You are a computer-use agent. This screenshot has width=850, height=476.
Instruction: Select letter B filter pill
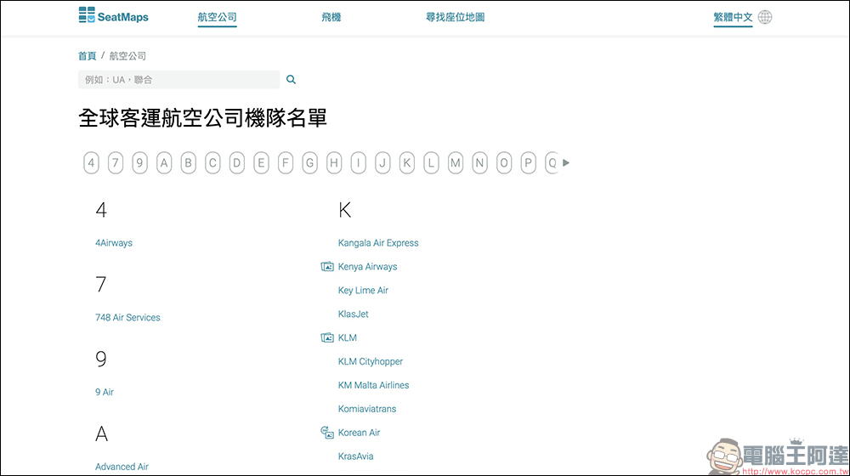click(189, 162)
